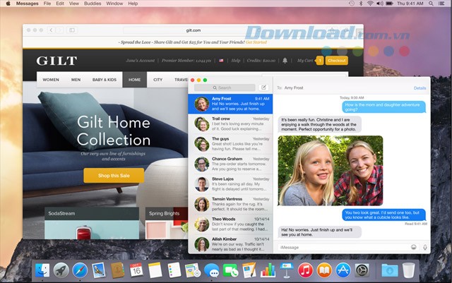This screenshot has height=283, width=452.
Task: Click the Shop this Sale button
Action: (114, 176)
